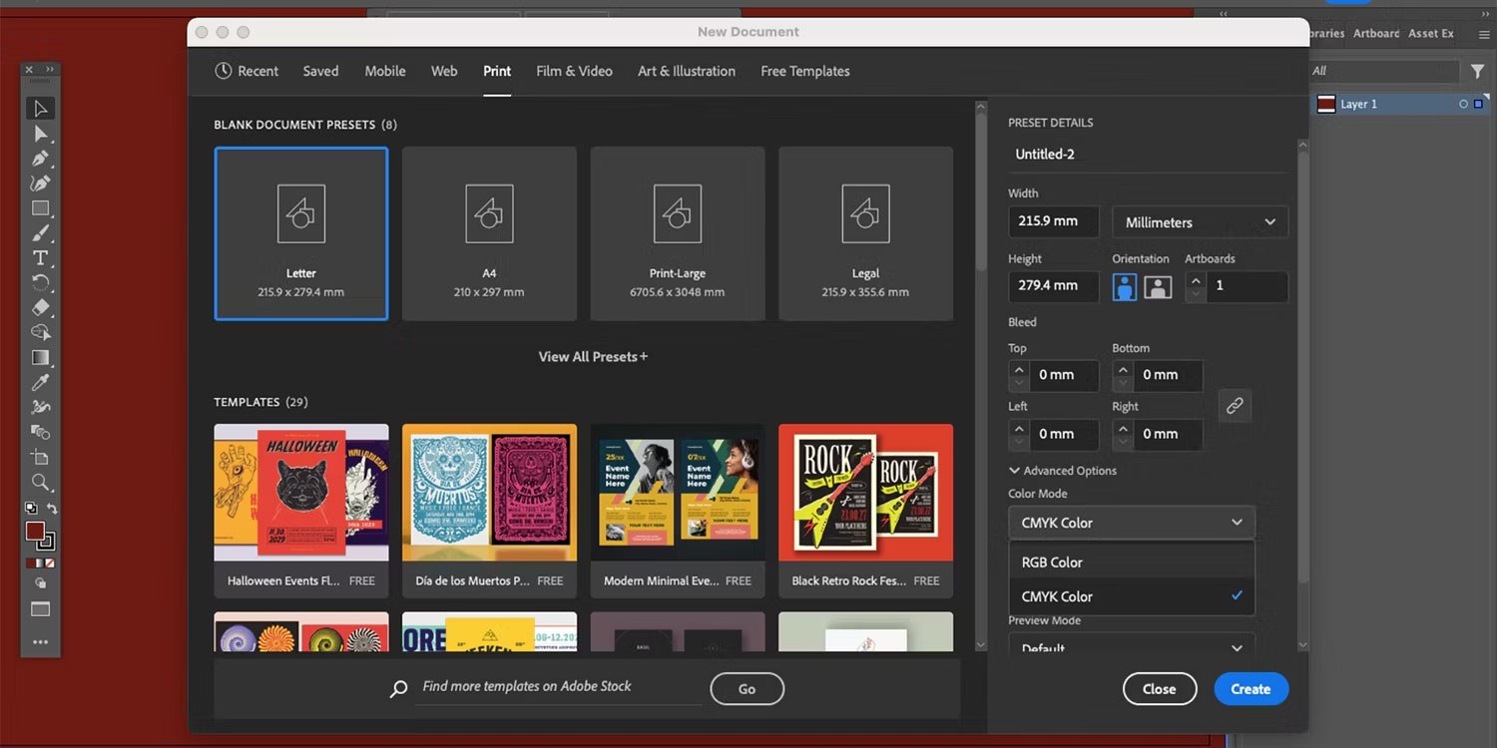Open the Millimeters unit dropdown
This screenshot has height=748, width=1497.
(1200, 220)
